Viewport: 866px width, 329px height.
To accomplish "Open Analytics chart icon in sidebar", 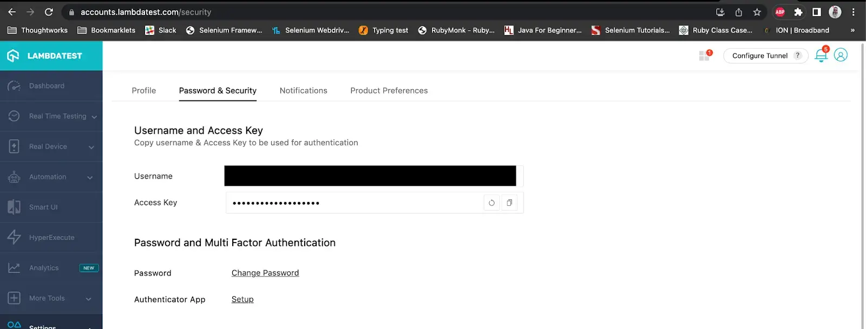I will [14, 267].
